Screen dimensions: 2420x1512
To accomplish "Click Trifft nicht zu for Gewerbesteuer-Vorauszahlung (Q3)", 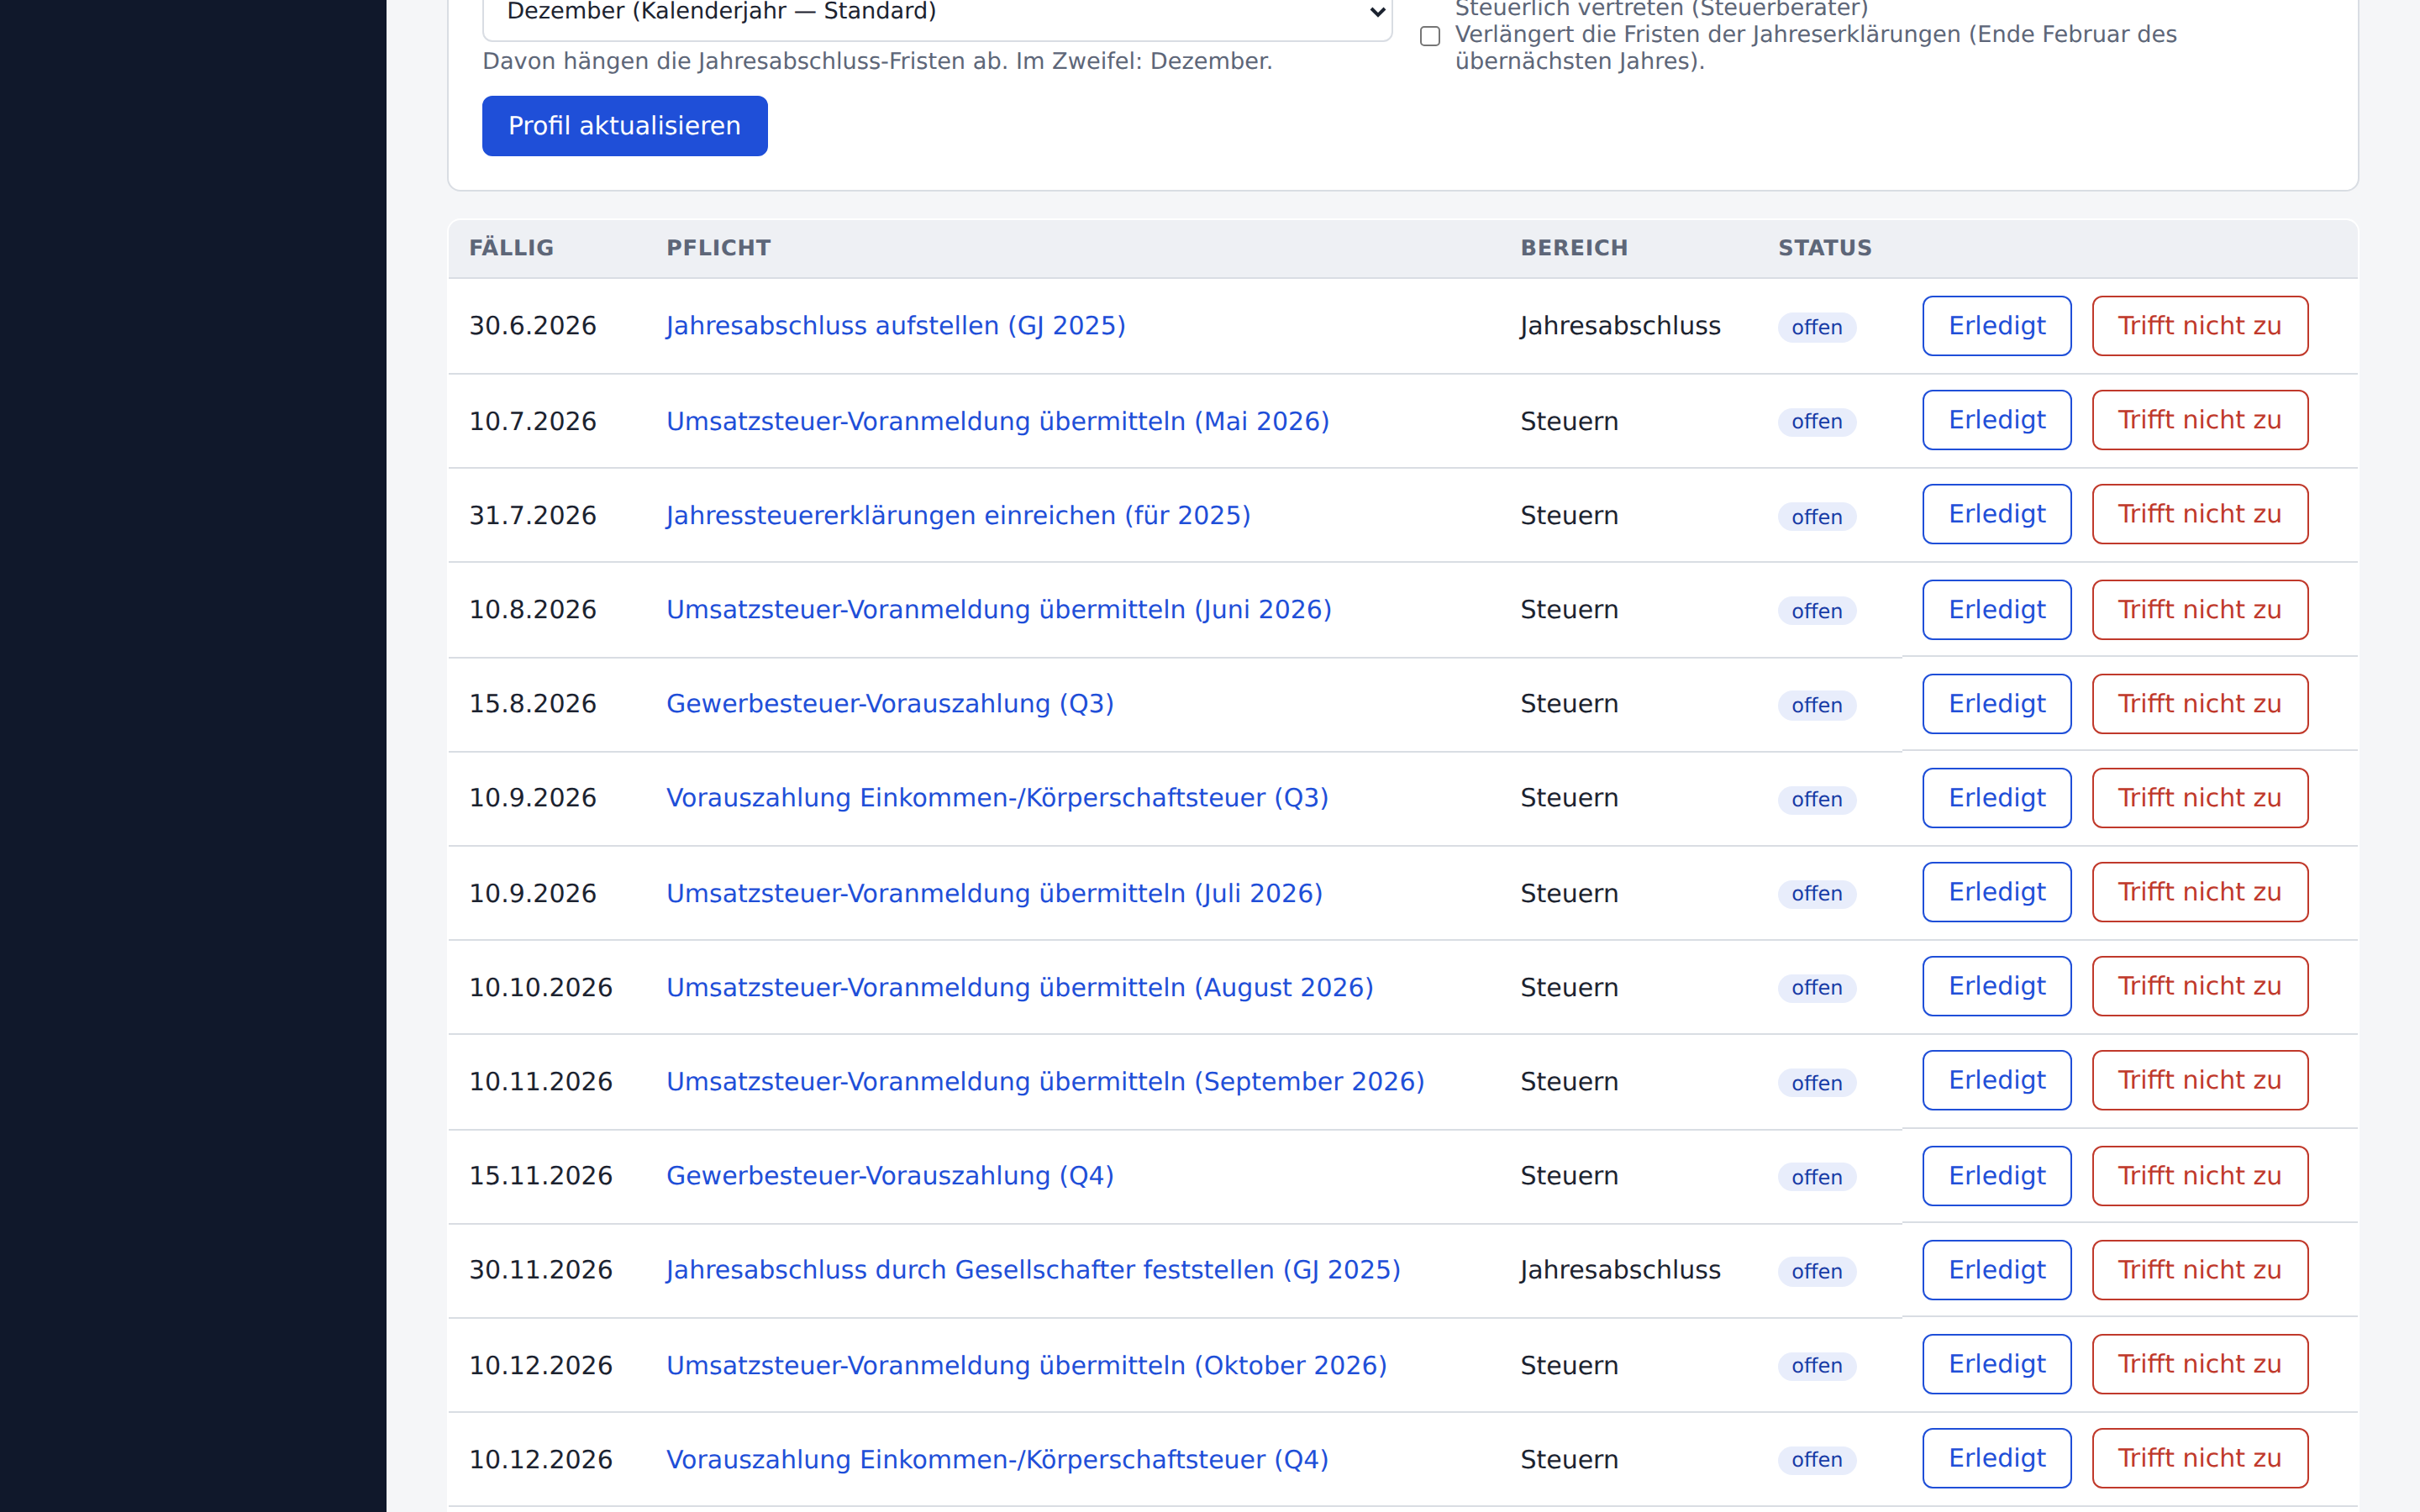I will pyautogui.click(x=2199, y=704).
